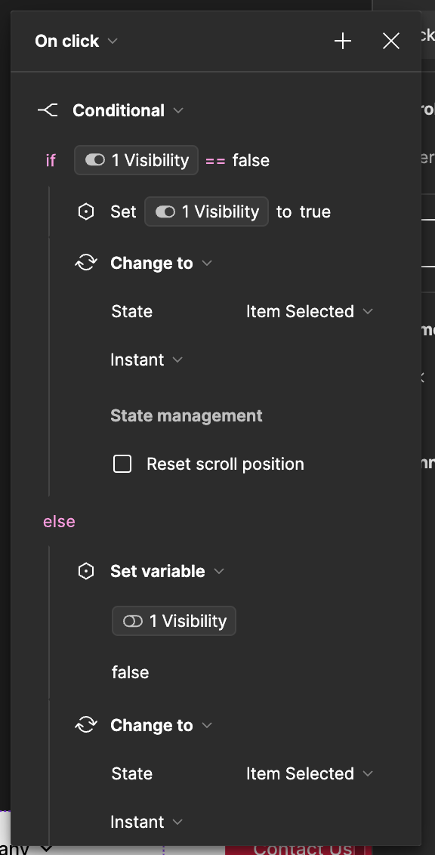Open the first Instant animation dropdown
Screen dimensions: 435x855
(x=146, y=360)
